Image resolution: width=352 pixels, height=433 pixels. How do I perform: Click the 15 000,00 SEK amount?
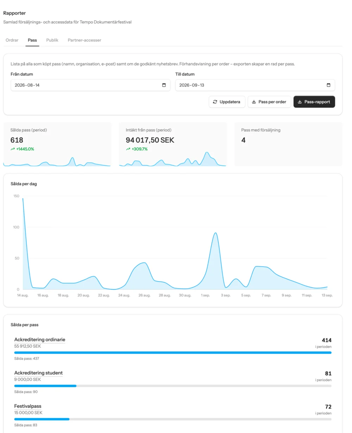[29, 413]
